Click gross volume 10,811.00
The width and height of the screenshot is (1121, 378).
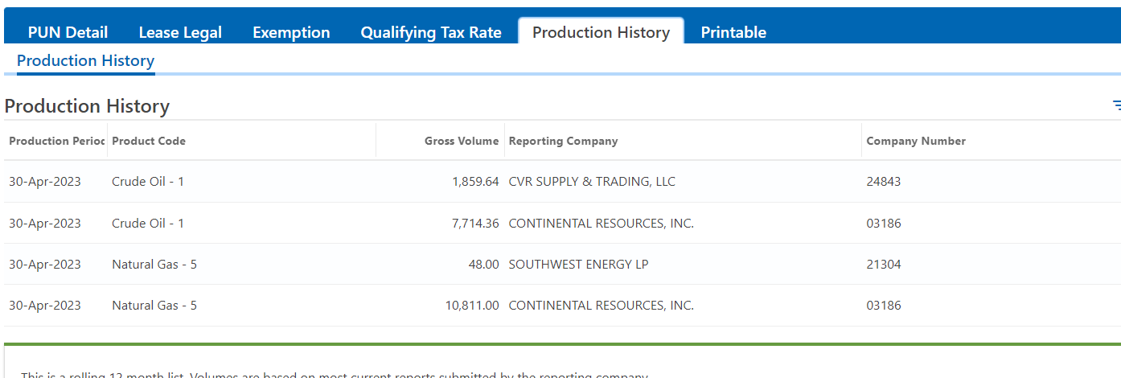[x=472, y=306]
